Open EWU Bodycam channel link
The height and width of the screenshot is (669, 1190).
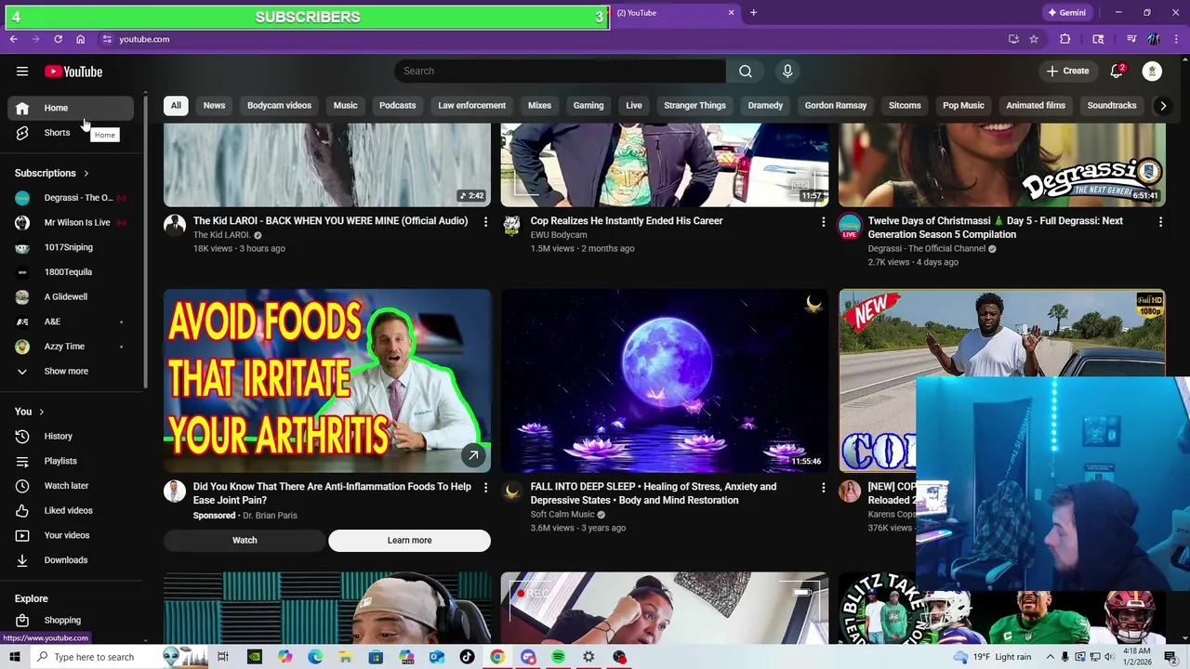[x=559, y=235]
